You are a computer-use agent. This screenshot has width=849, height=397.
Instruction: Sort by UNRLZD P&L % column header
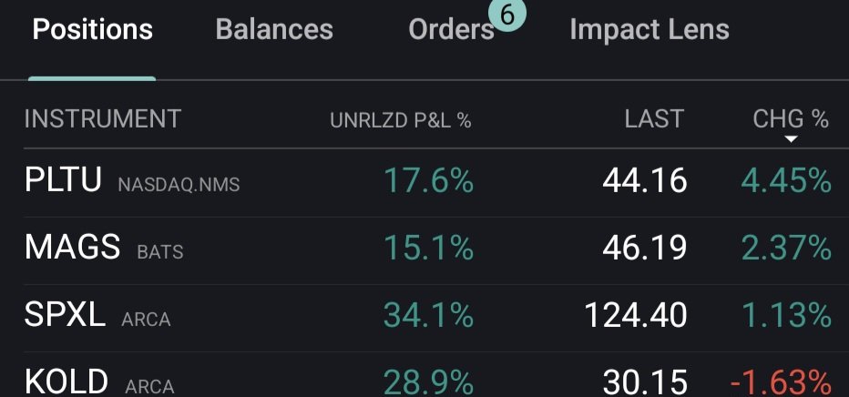400,120
